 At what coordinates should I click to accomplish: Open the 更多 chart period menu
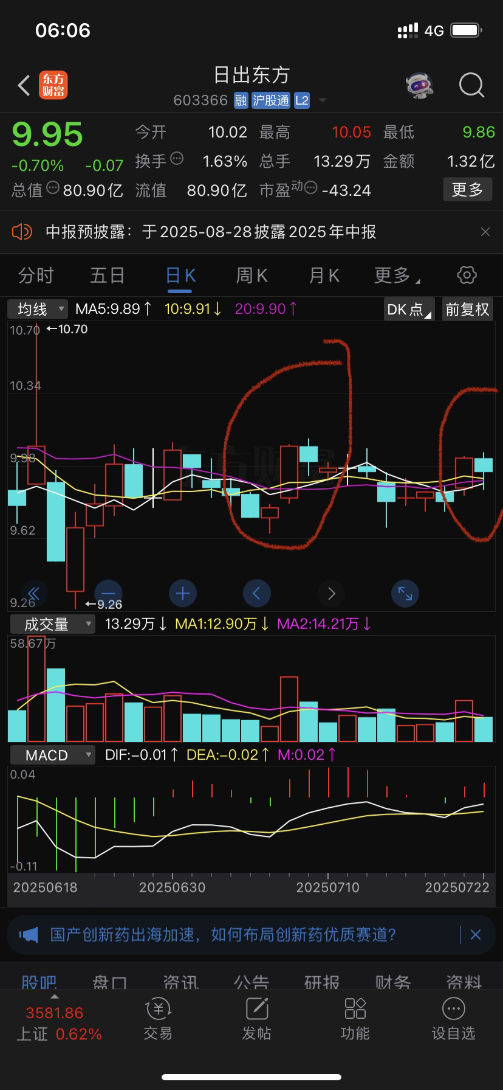pyautogui.click(x=397, y=276)
